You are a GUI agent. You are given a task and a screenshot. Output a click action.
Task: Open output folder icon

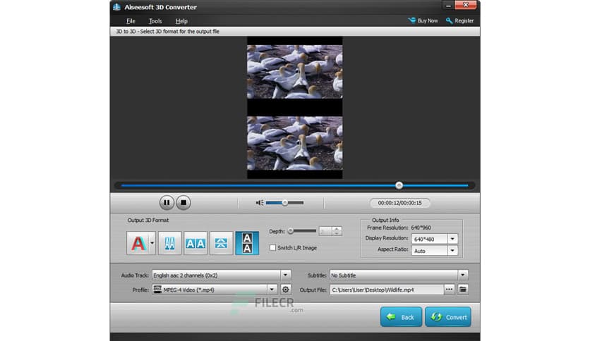(x=463, y=290)
